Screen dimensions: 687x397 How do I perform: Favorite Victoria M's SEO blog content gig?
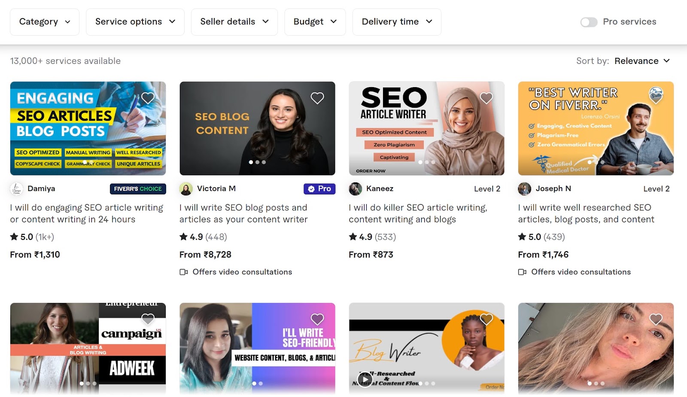click(x=317, y=98)
